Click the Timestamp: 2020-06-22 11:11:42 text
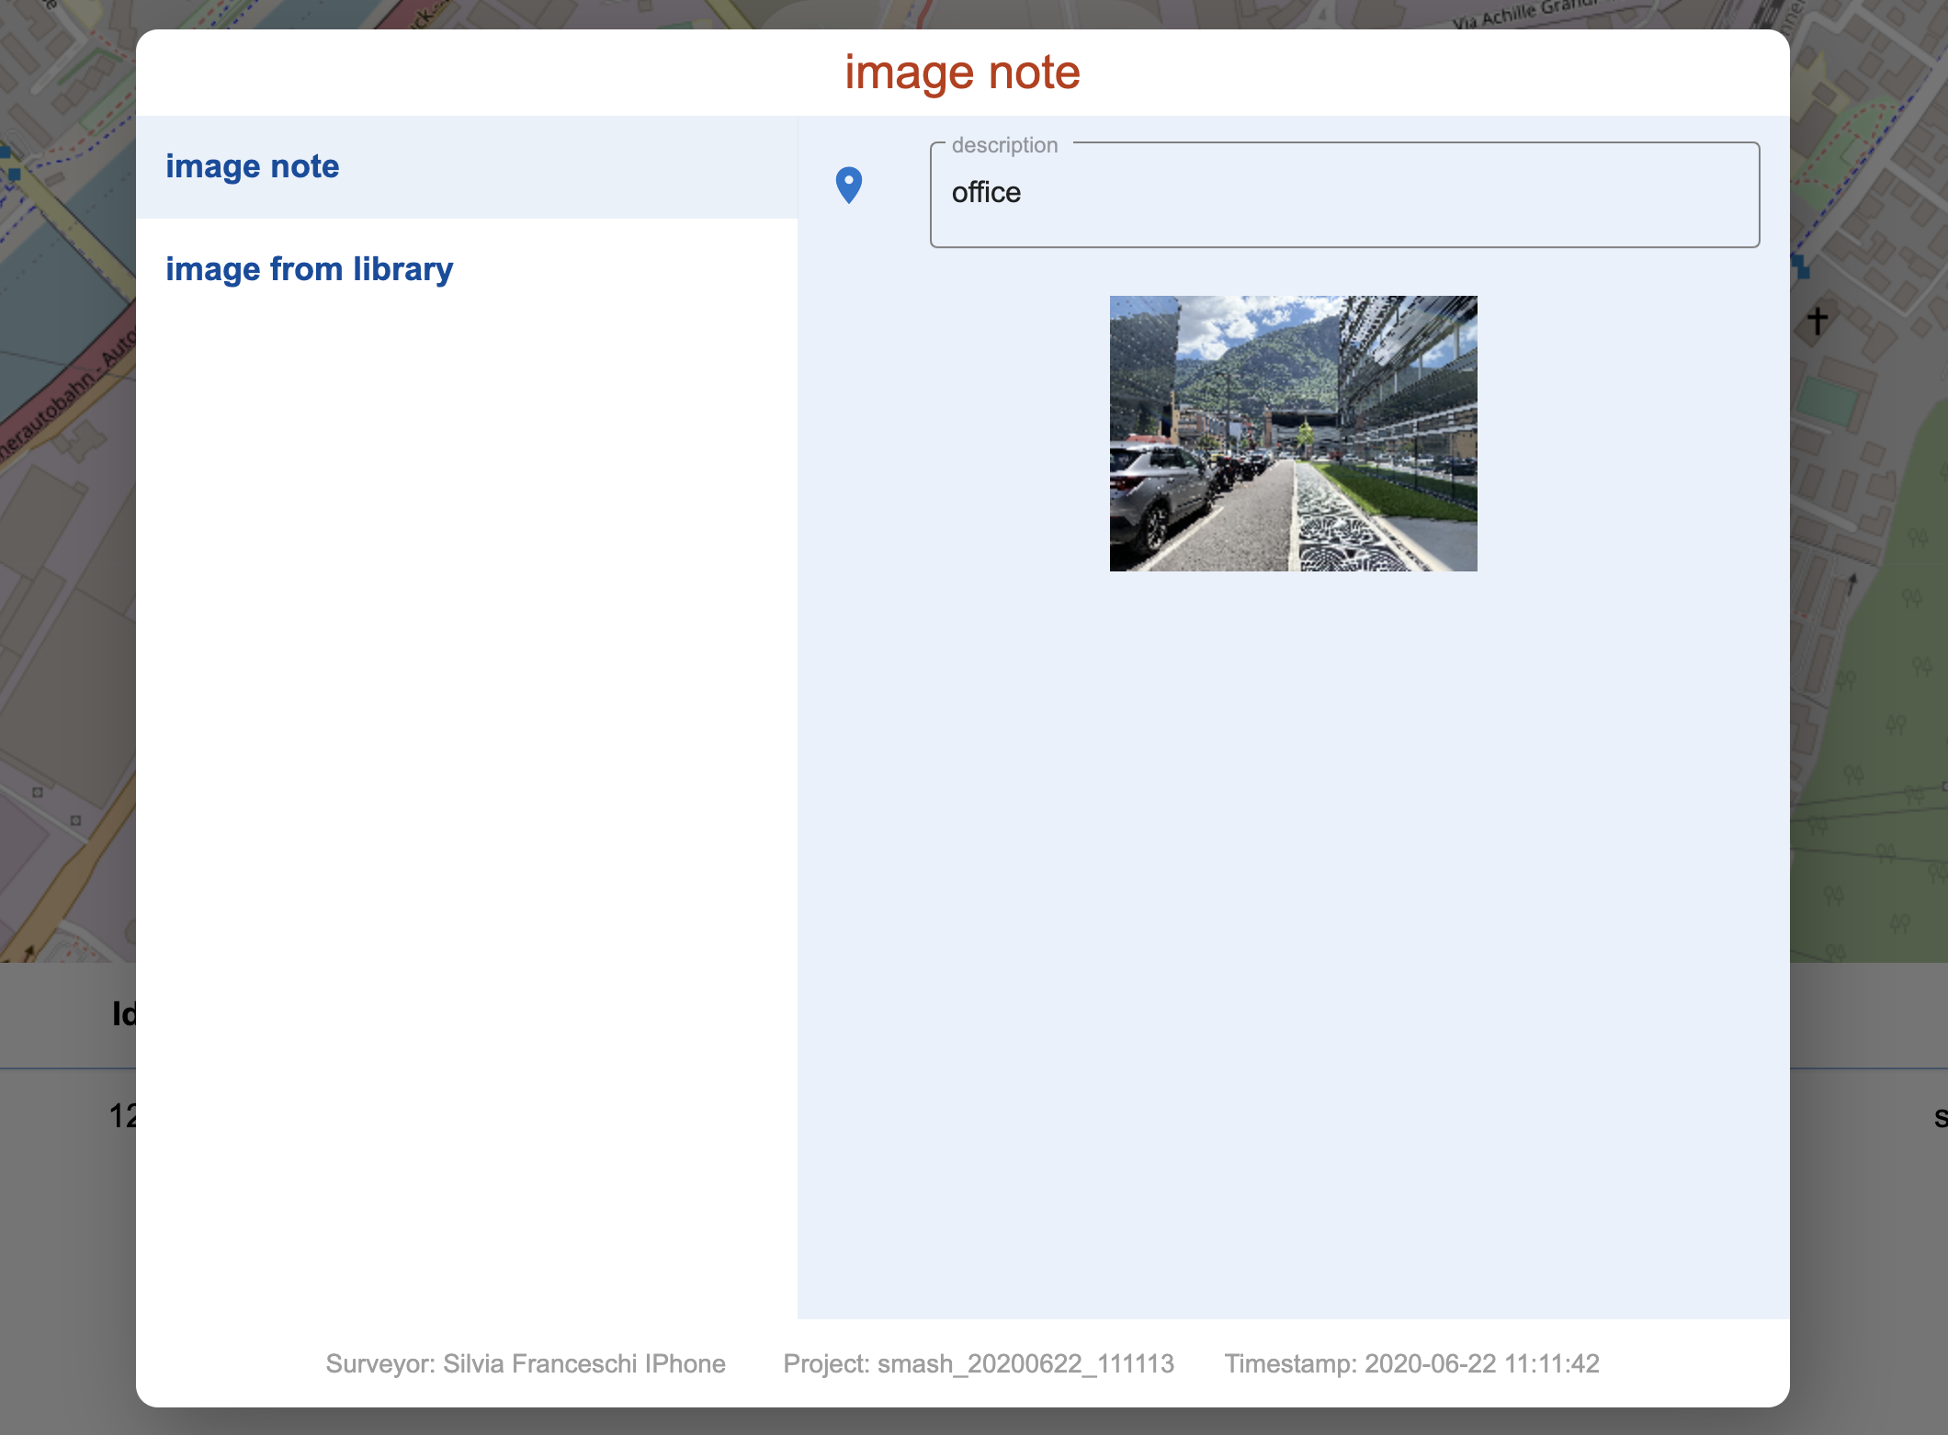Image resolution: width=1948 pixels, height=1435 pixels. point(1411,1363)
